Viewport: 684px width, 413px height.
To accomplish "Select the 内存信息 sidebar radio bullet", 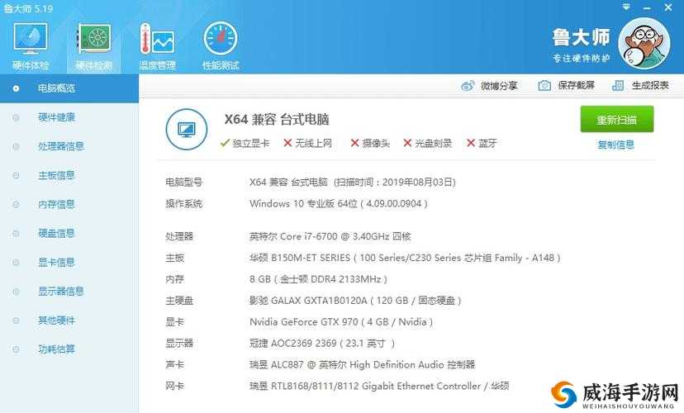I will (x=17, y=205).
